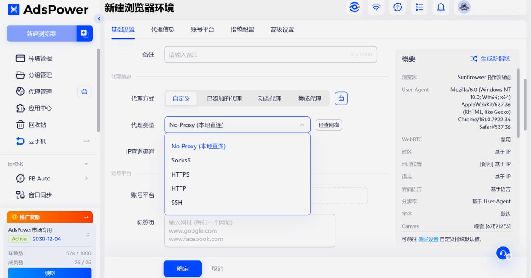
Task: Click the 环境管理 window icon
Action: tap(20, 58)
